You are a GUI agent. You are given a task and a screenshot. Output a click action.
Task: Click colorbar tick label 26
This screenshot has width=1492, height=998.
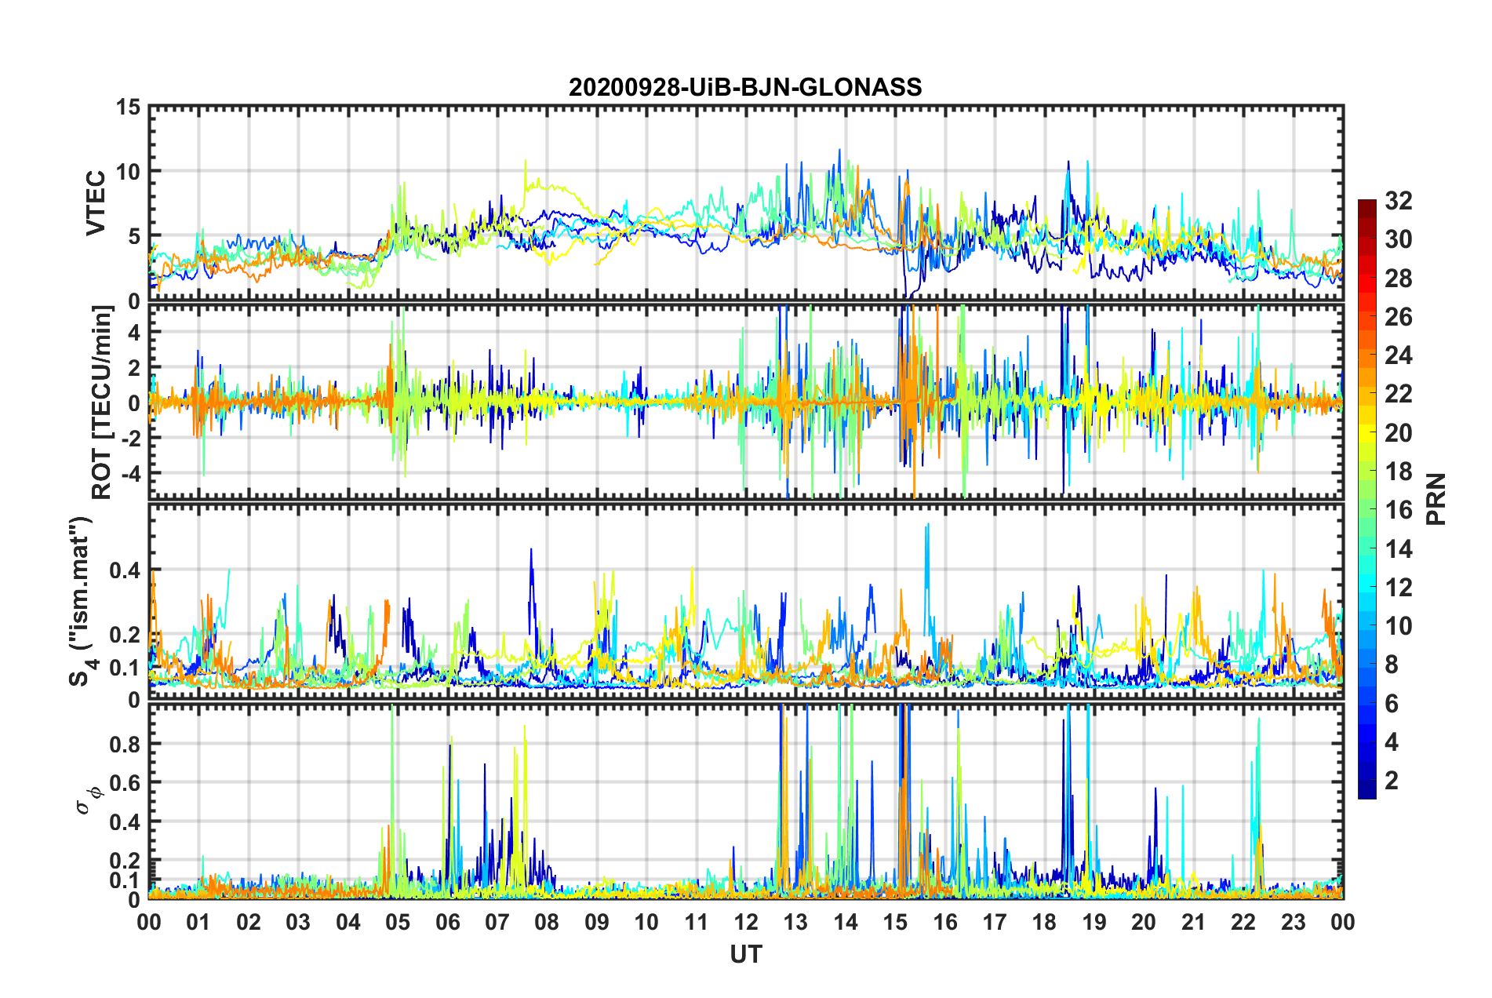1398,317
